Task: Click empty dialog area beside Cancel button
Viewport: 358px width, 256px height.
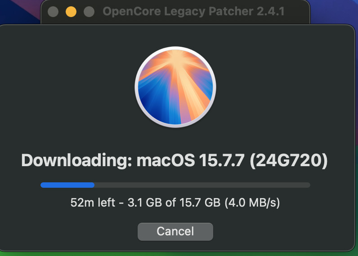Action: point(274,232)
